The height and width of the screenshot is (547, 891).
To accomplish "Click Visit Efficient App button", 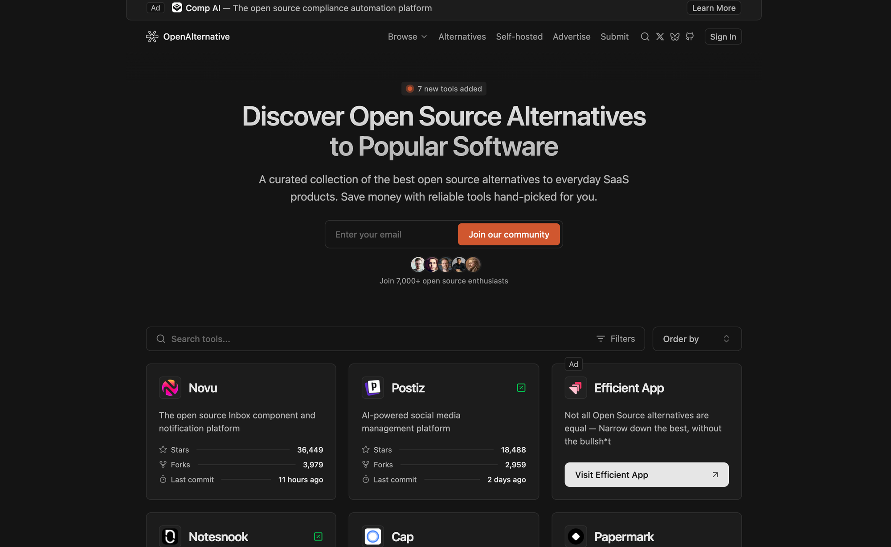I will click(x=646, y=474).
